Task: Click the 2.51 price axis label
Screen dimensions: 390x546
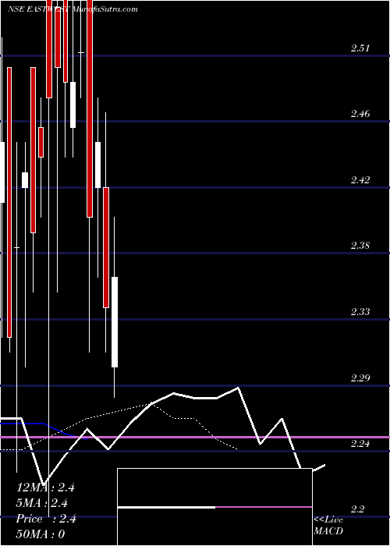Action: pos(360,48)
